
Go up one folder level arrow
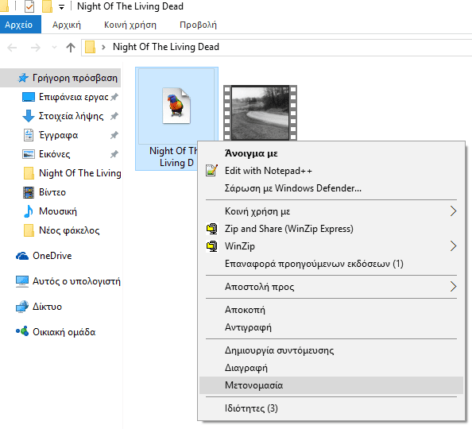(x=71, y=47)
